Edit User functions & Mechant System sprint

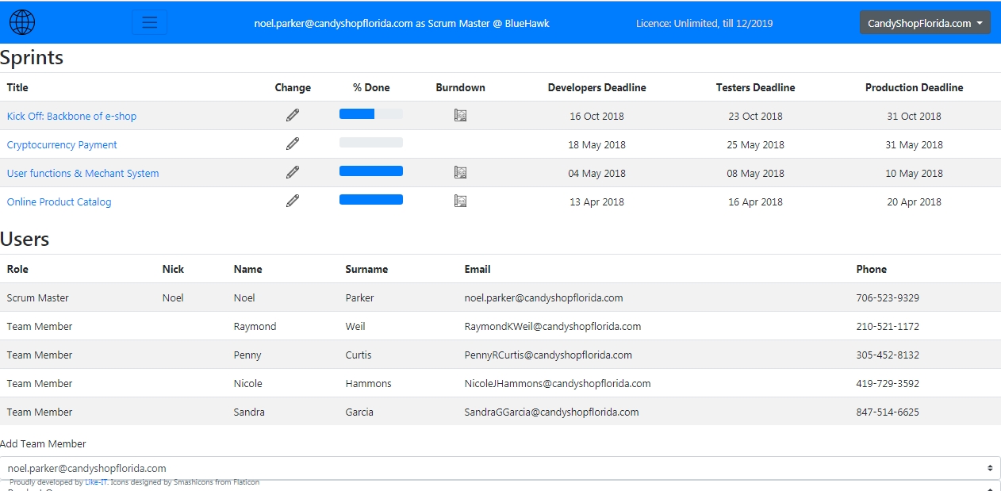coord(293,172)
